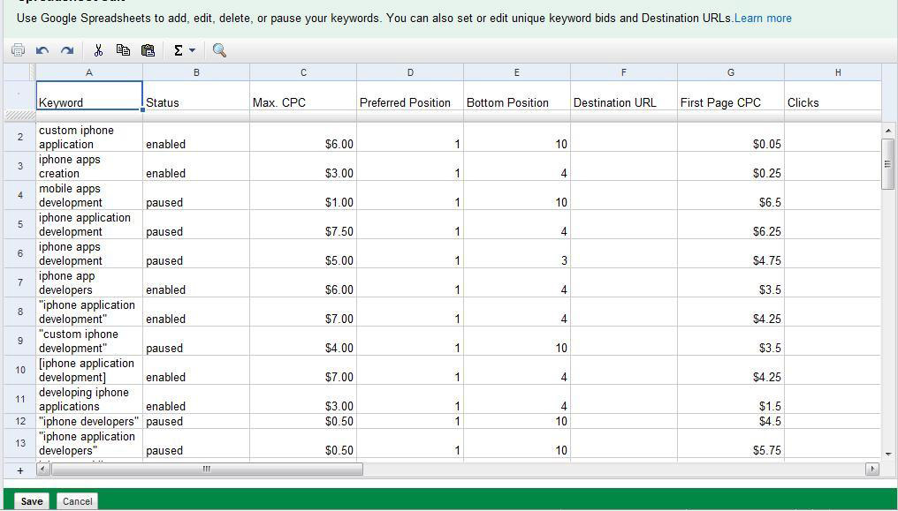
Task: Select the mobile apps development cell
Action: [88, 195]
